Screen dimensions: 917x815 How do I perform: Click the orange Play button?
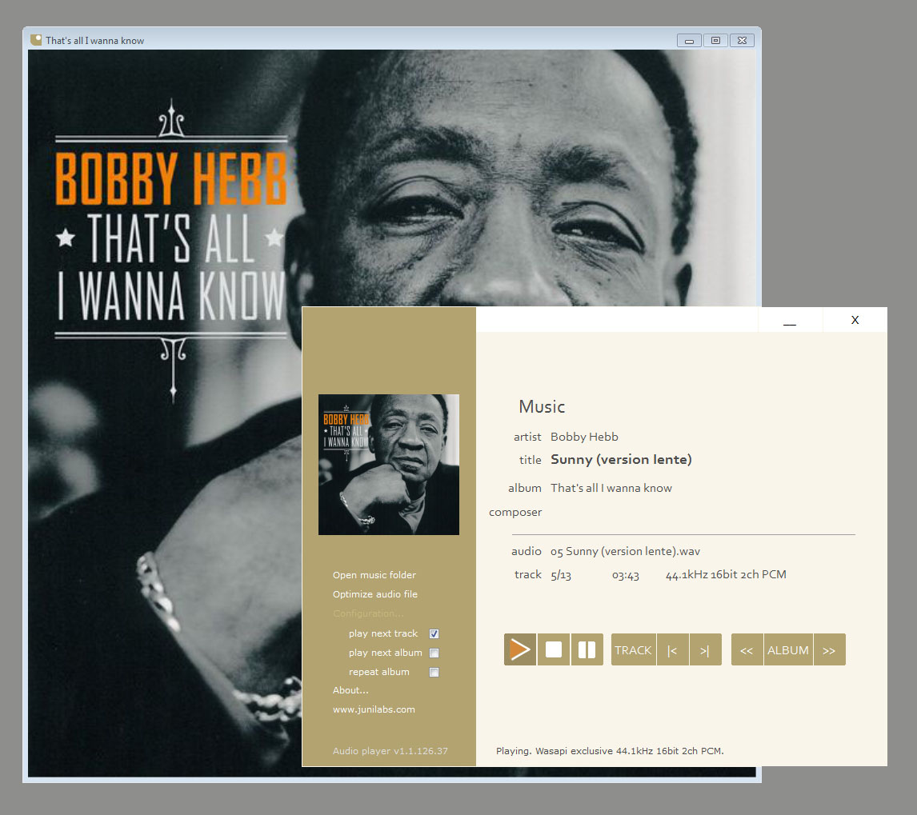pyautogui.click(x=520, y=649)
